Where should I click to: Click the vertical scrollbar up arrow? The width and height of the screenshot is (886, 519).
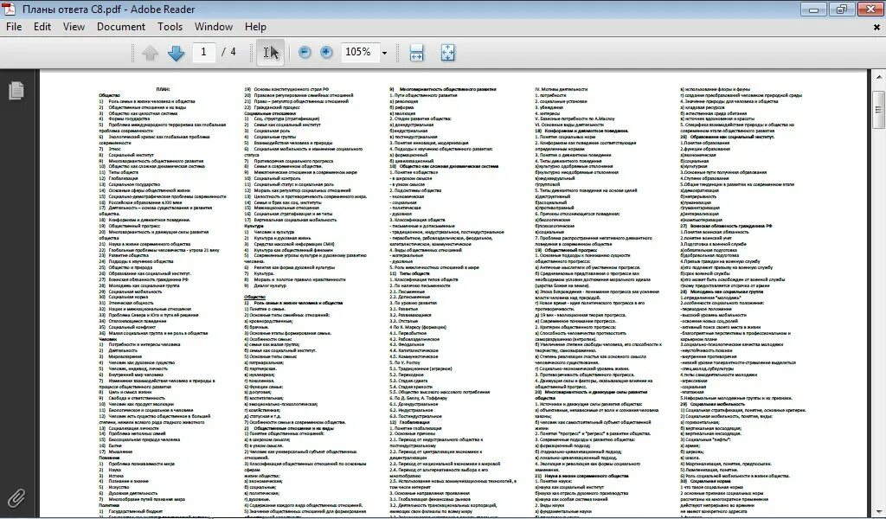coord(879,77)
